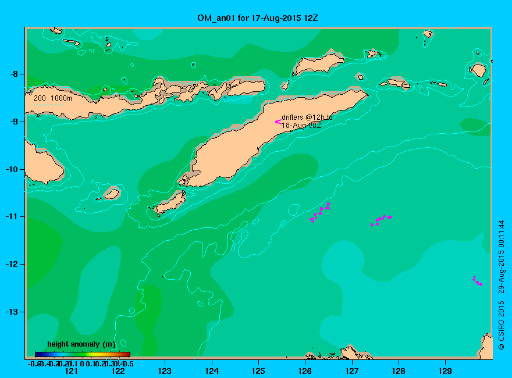Click the Wetar island north of Timor
512x378 pixels.
pyautogui.click(x=318, y=63)
